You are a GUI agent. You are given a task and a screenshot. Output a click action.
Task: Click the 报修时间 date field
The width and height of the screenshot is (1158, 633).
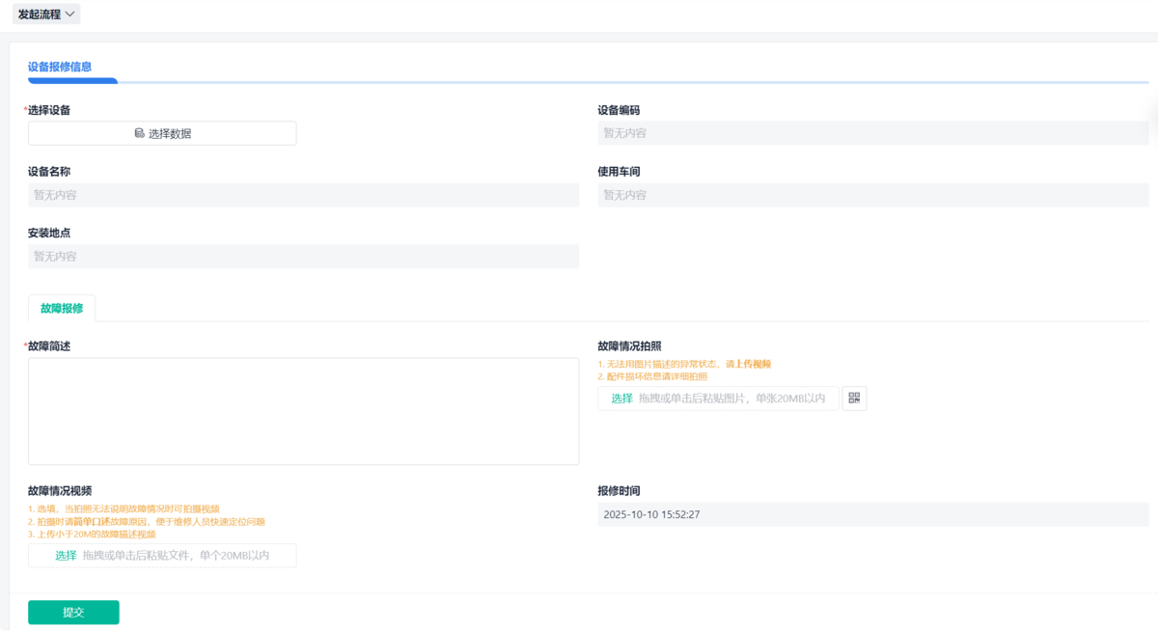pyautogui.click(x=872, y=514)
